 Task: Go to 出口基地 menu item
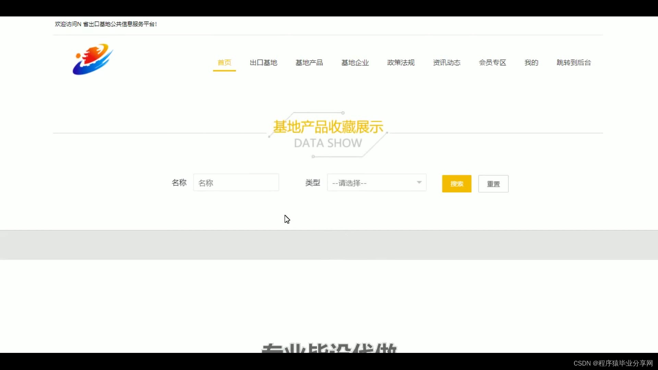point(263,63)
